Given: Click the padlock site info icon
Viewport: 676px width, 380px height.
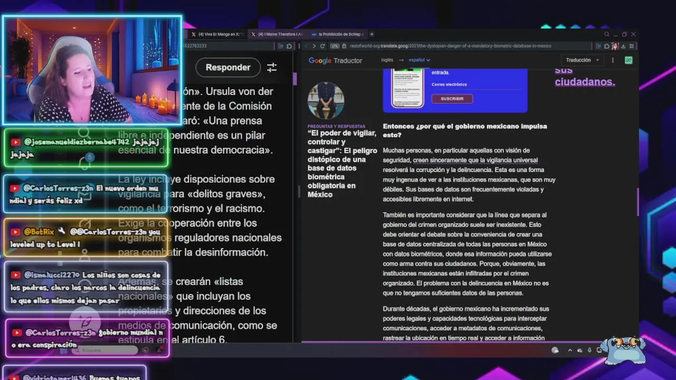Looking at the screenshot, I should 344,46.
